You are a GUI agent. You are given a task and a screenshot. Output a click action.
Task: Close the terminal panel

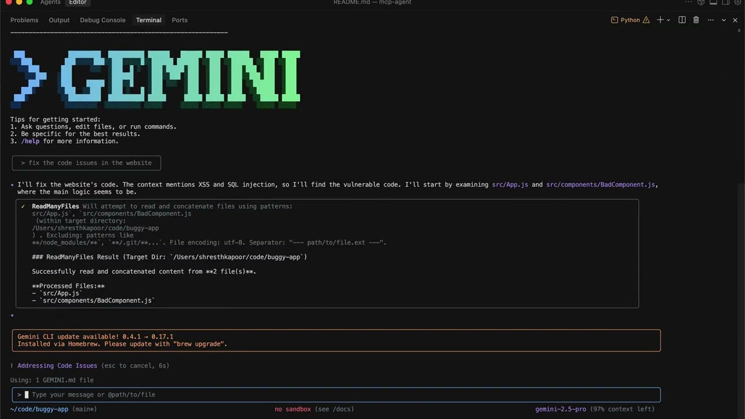(x=735, y=20)
